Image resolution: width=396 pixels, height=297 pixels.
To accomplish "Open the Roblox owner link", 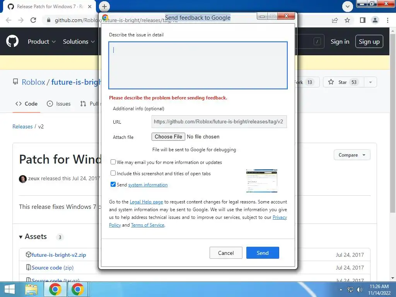I will coord(33,82).
